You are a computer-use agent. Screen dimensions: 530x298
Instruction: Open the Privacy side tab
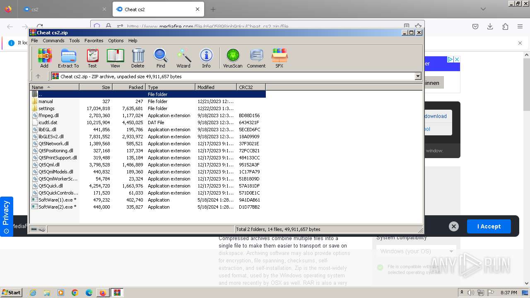[6, 216]
